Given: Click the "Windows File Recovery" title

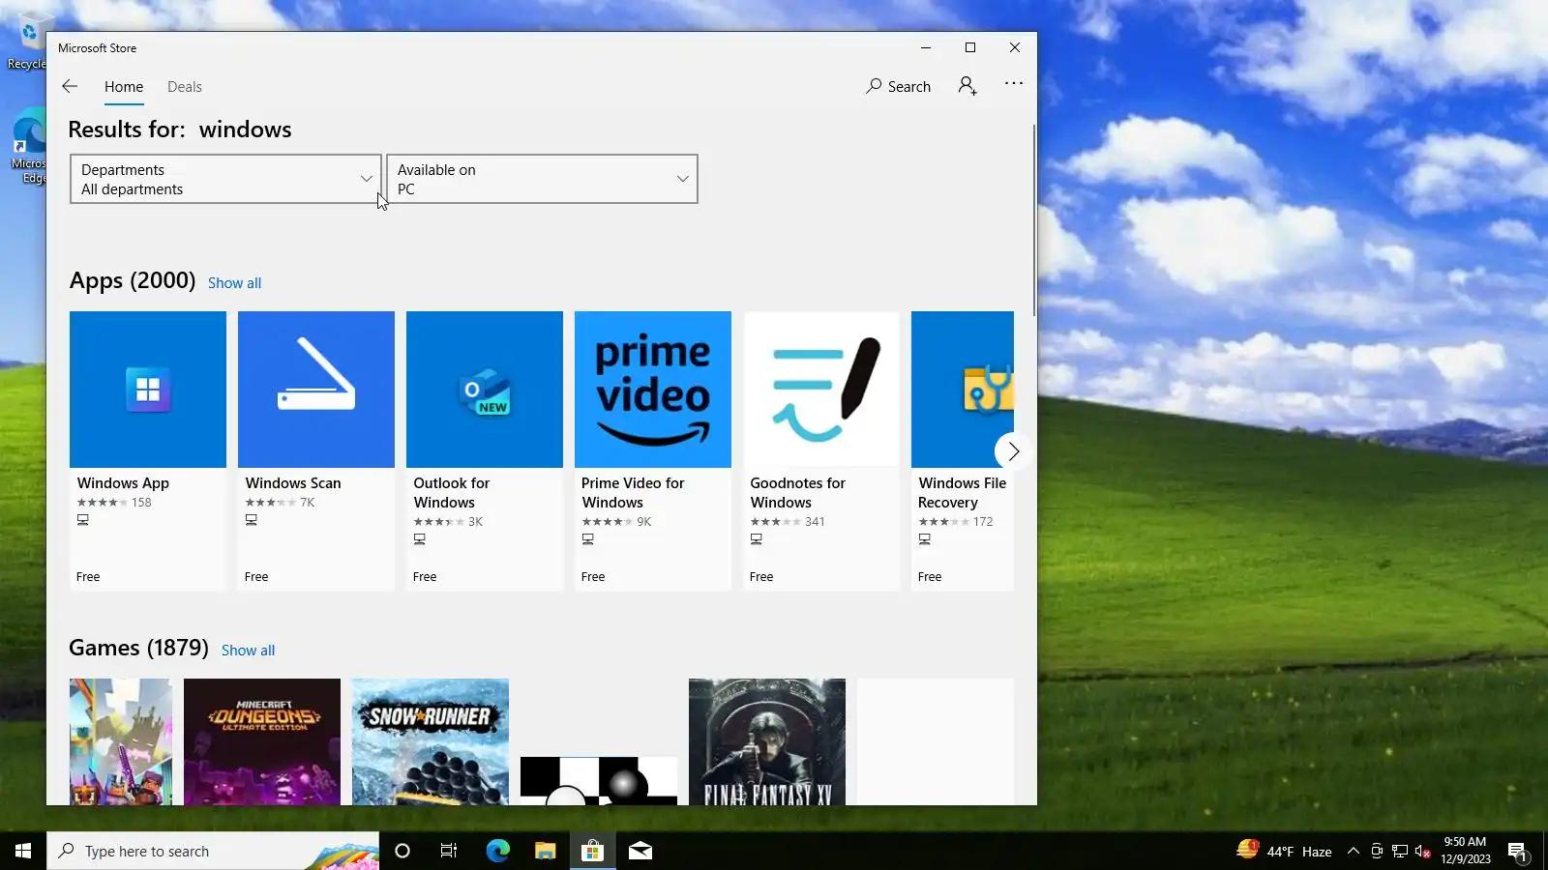Looking at the screenshot, I should (x=963, y=493).
